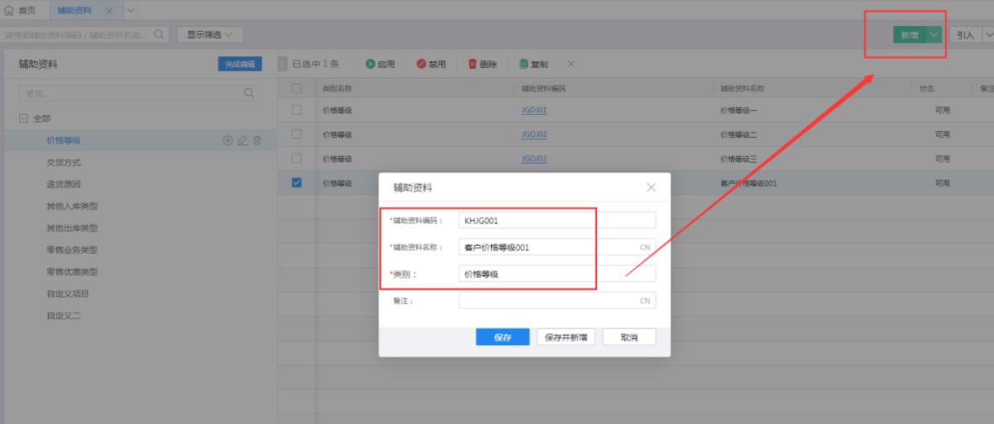
Task: Click the 禁用 disable toolbar button
Action: click(431, 64)
